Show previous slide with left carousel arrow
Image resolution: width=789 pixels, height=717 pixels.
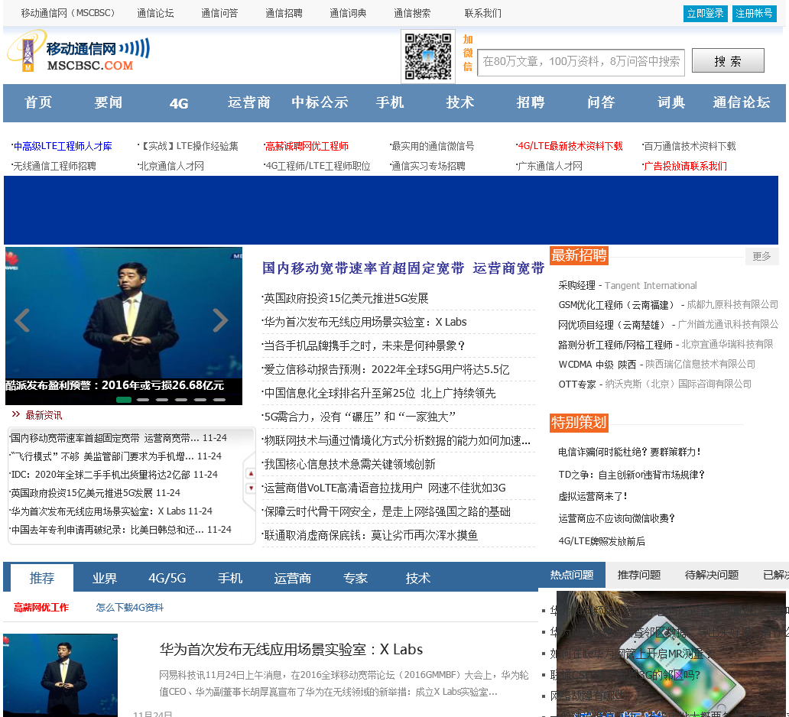coord(21,320)
